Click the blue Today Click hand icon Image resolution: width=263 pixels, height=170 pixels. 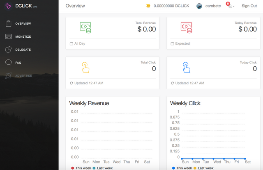[x=187, y=67]
